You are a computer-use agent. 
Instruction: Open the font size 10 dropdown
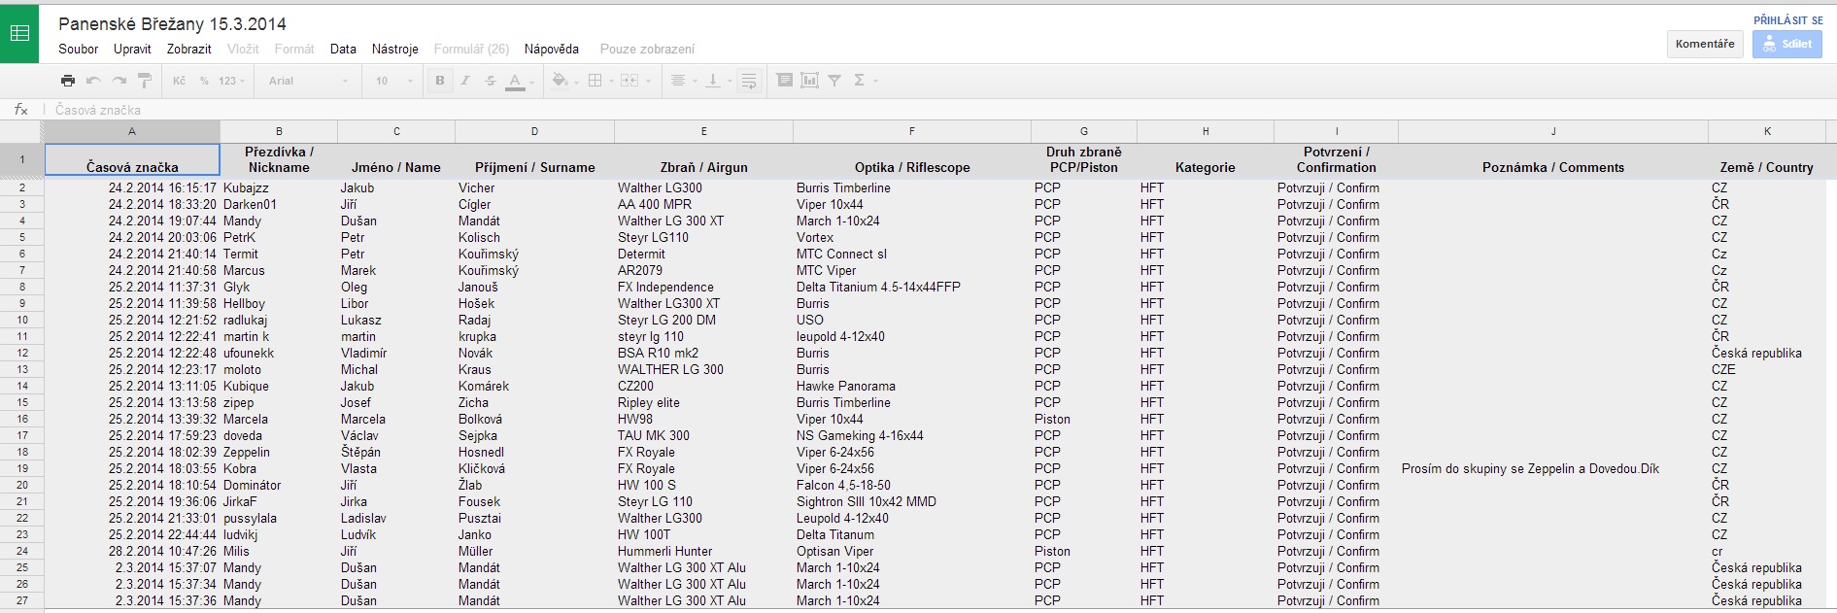pyautogui.click(x=393, y=81)
